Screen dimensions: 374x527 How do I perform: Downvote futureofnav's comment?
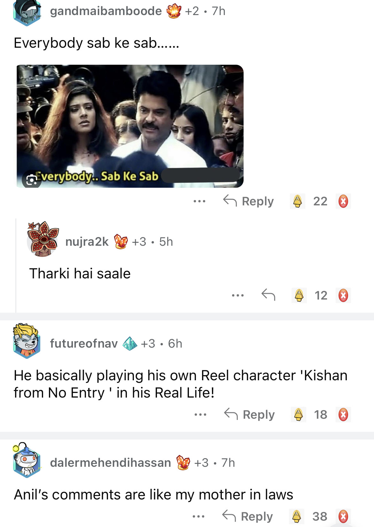click(x=343, y=414)
